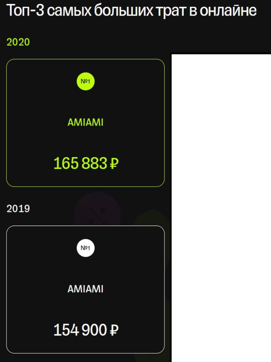Click the digits "165" in the green amount

click(66, 164)
